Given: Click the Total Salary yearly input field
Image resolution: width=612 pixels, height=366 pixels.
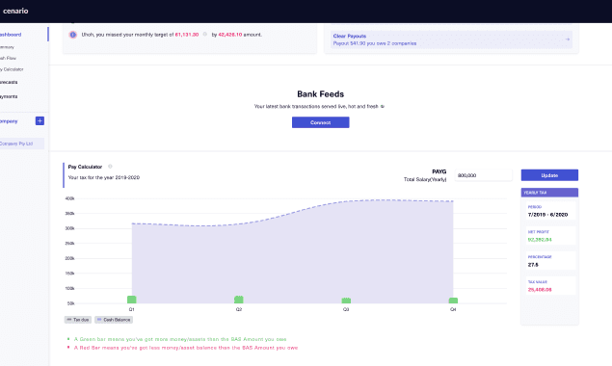Looking at the screenshot, I should coord(483,175).
